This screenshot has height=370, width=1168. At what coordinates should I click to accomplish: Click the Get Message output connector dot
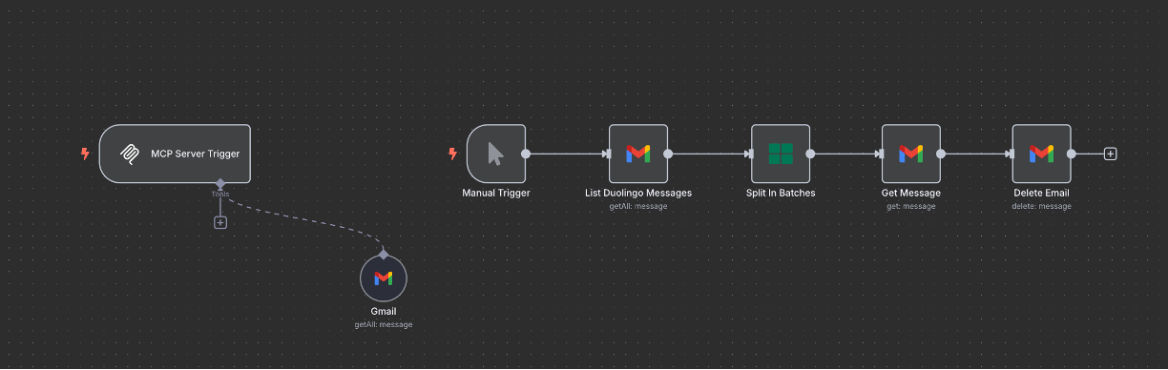(941, 154)
